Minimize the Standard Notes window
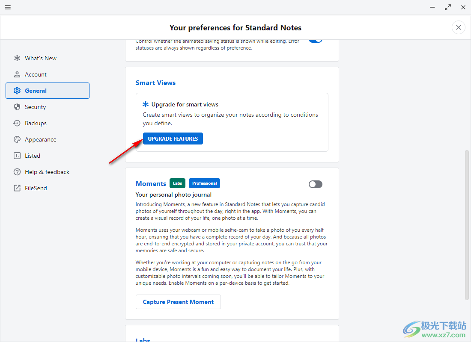 432,7
